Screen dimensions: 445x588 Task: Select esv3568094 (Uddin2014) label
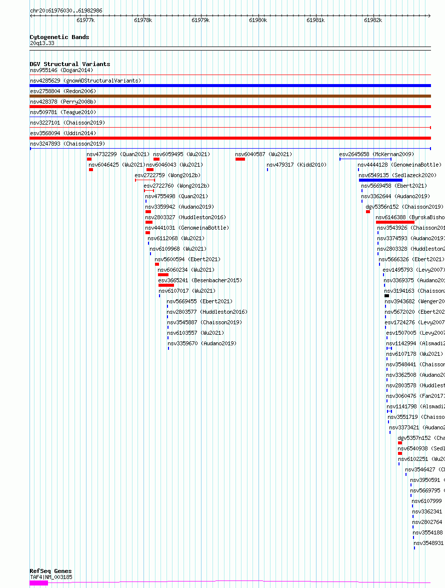(63, 133)
